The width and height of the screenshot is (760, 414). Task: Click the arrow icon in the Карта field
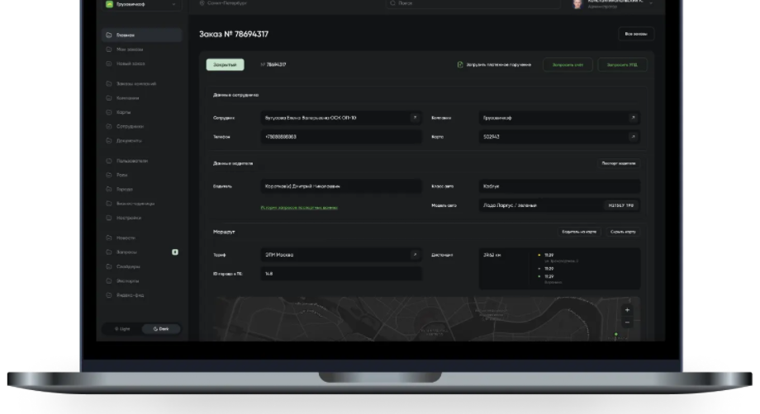(633, 137)
